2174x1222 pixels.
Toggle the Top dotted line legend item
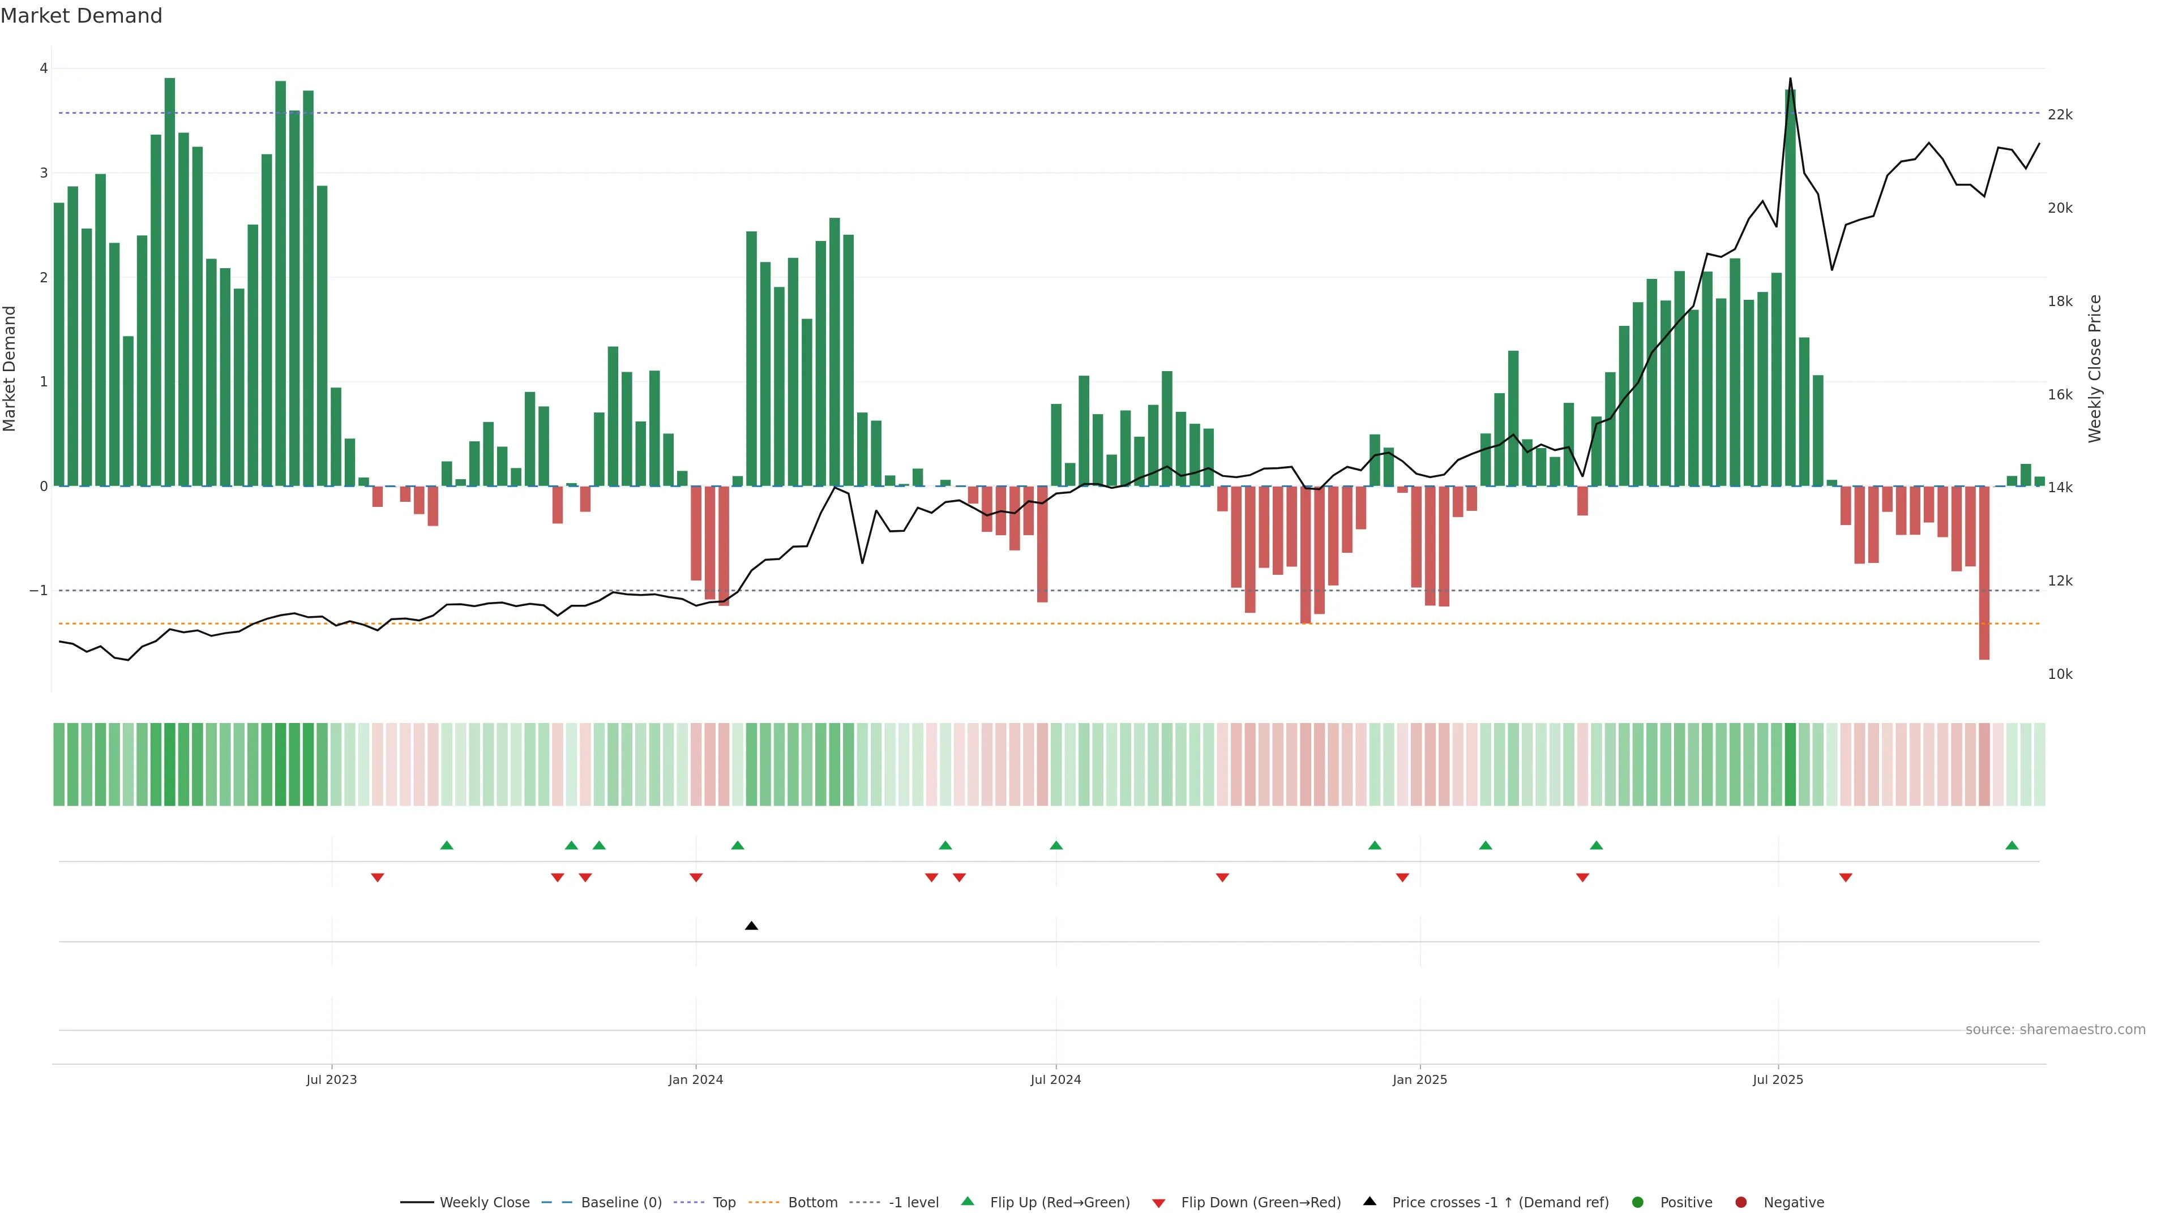724,1202
